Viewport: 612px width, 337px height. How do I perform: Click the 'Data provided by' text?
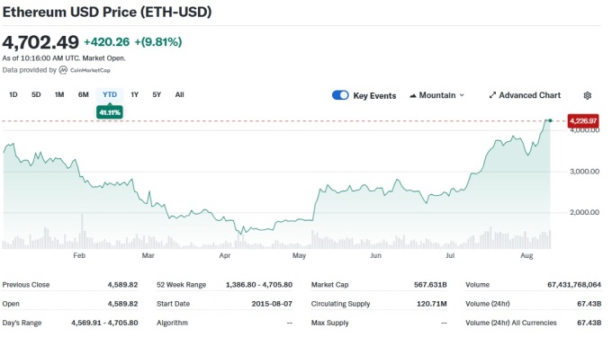click(30, 70)
